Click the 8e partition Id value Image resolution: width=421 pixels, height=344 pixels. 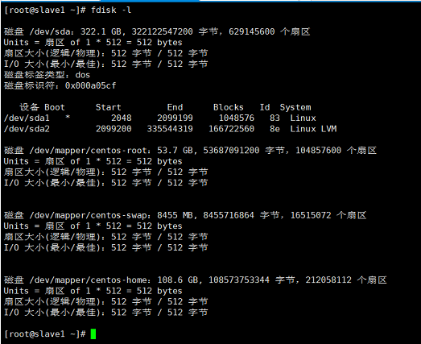(x=274, y=129)
